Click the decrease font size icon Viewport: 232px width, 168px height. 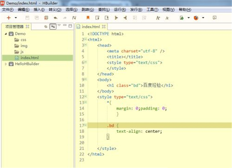point(167,17)
